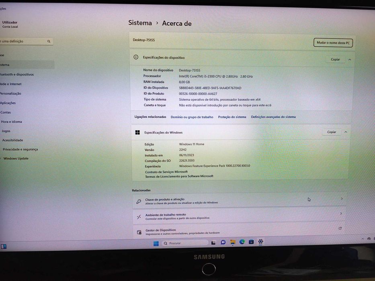The width and height of the screenshot is (375, 281).
Task: Open Termos de Licenciamento para Software Microsoft
Action: pos(179,176)
